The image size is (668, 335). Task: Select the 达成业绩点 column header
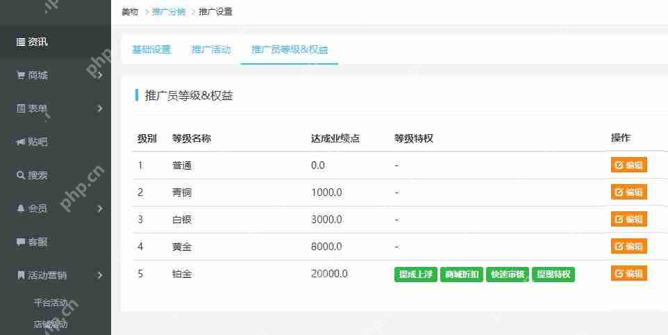pyautogui.click(x=335, y=138)
